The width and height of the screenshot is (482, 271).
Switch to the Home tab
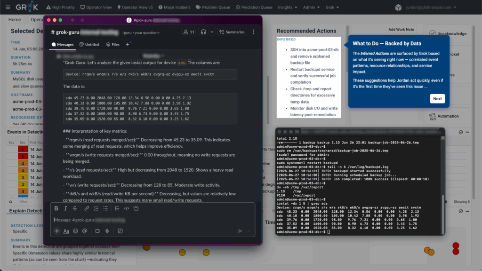(15, 19)
